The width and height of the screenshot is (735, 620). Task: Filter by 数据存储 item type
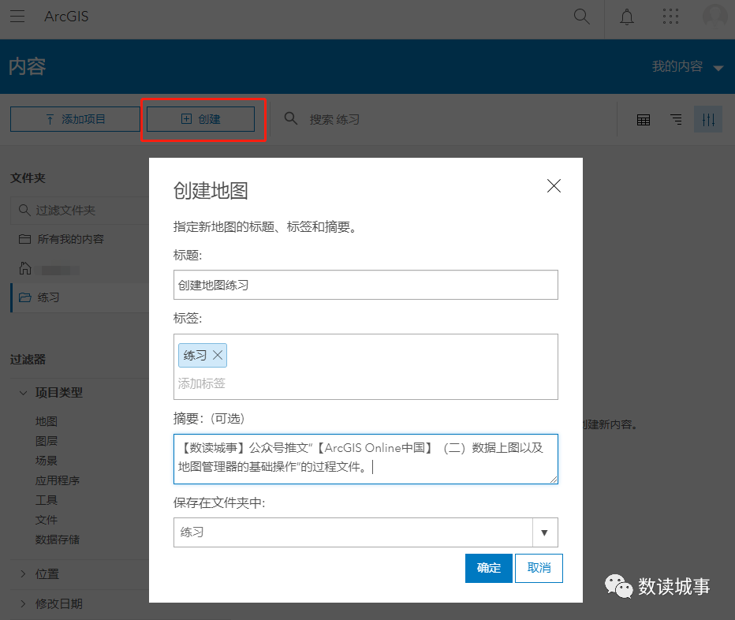[58, 540]
